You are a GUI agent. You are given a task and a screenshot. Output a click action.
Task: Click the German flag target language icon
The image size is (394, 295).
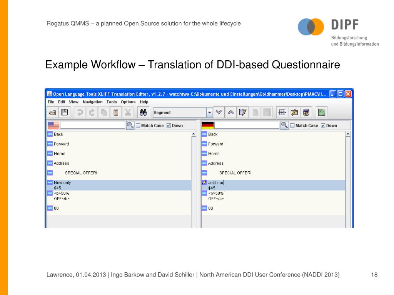208,126
